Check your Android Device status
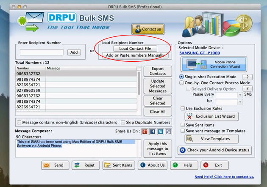267x187 pixels. tap(214, 150)
